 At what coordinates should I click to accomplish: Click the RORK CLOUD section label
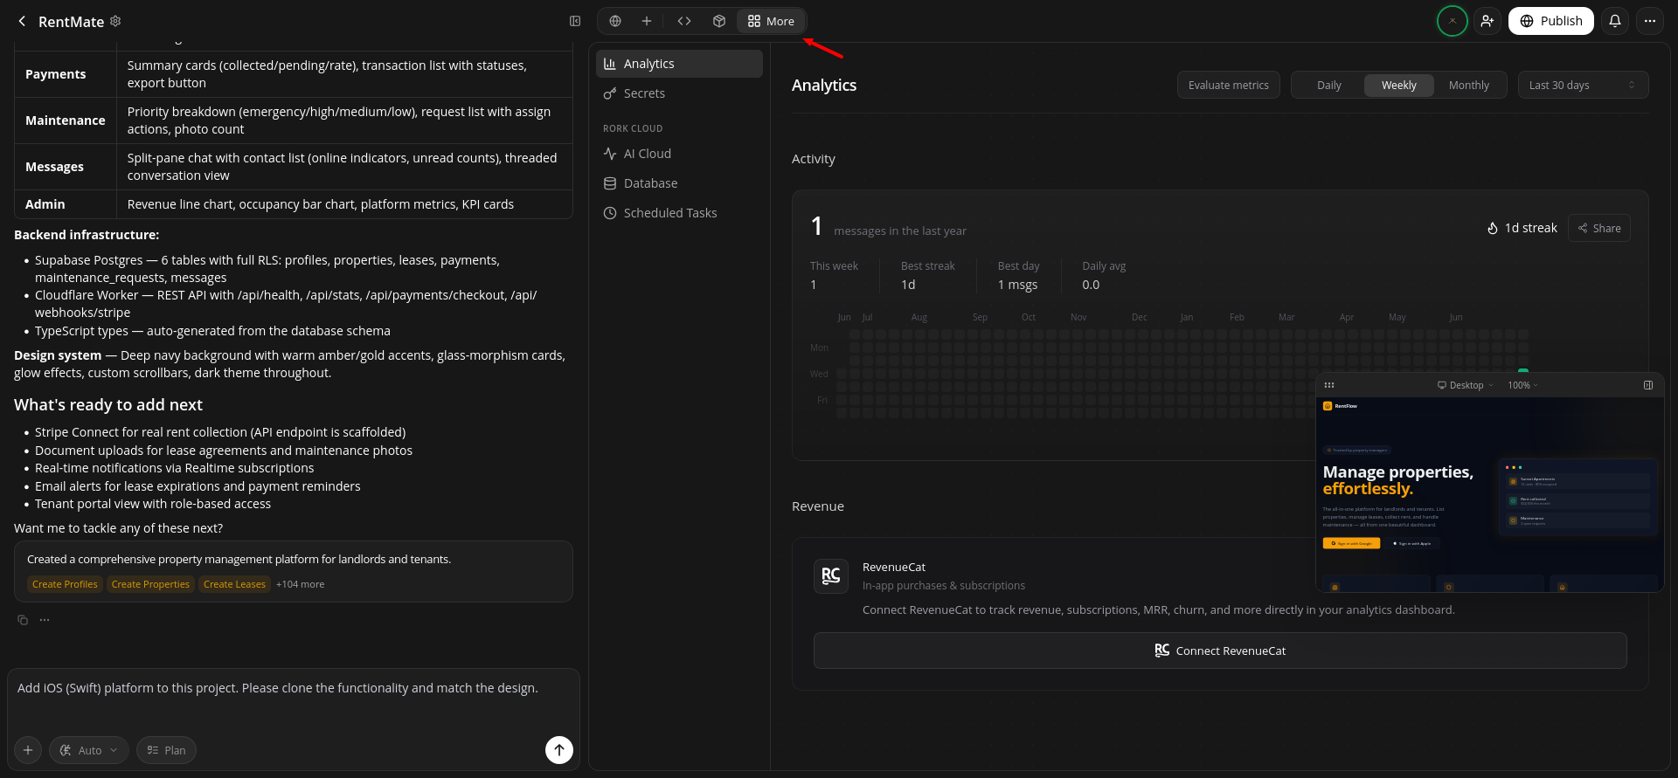click(633, 128)
